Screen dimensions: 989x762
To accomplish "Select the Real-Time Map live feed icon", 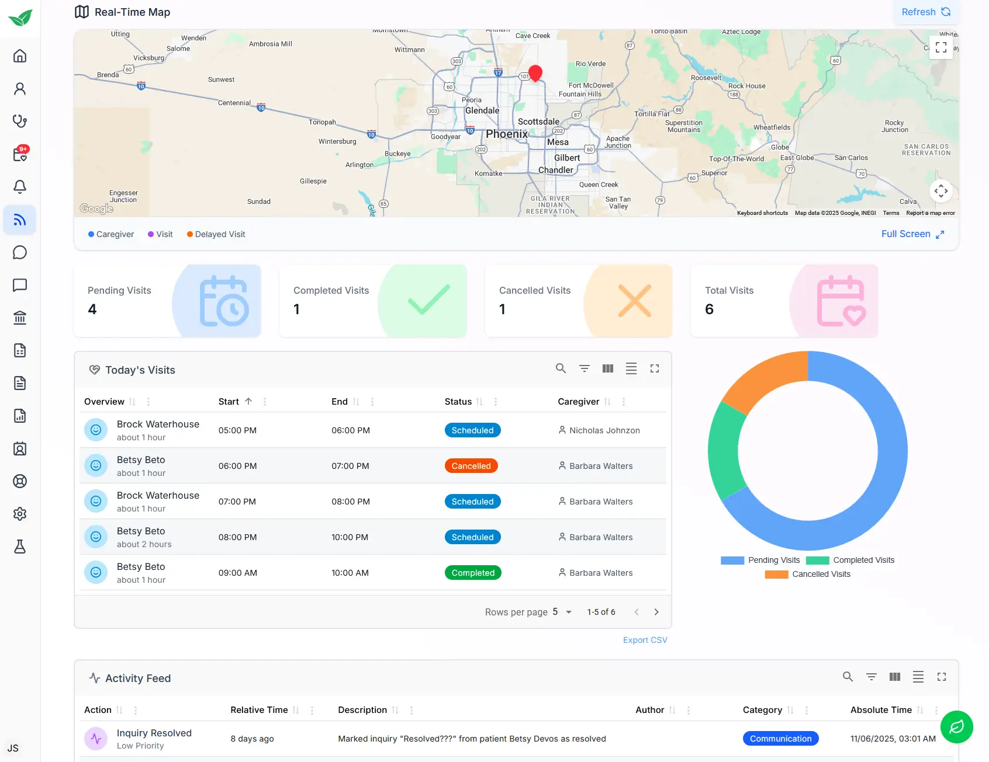I will click(20, 220).
